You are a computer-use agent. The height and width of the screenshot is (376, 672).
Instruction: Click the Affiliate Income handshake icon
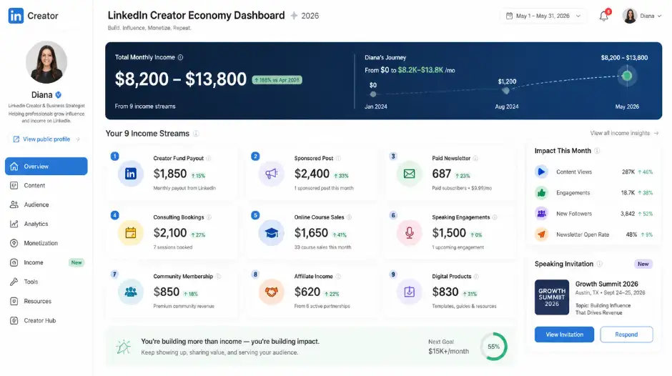point(271,292)
